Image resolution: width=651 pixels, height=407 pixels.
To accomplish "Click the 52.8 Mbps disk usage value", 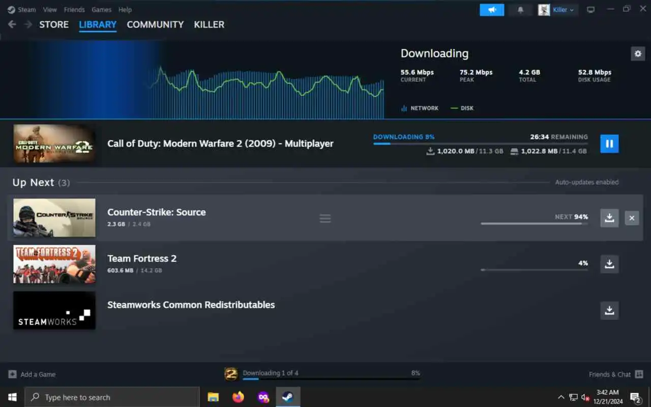I will point(595,72).
